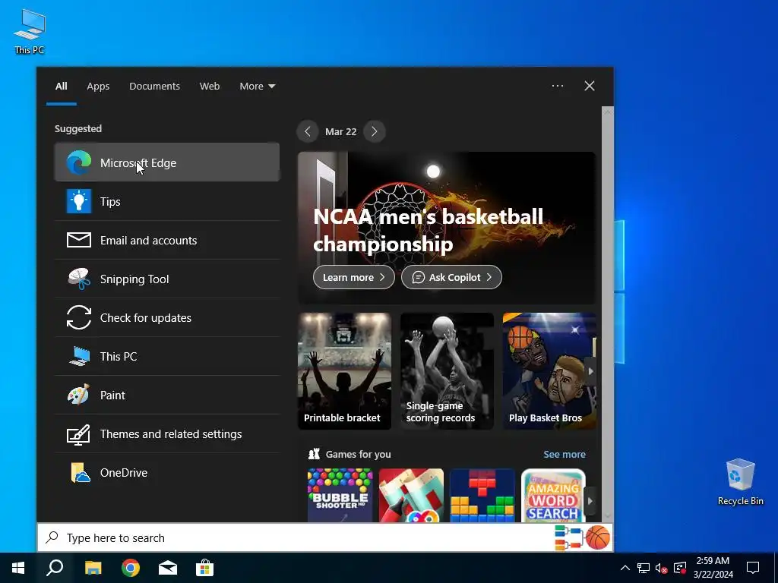Viewport: 778px width, 583px height.
Task: Switch to the Documents tab
Action: click(154, 87)
